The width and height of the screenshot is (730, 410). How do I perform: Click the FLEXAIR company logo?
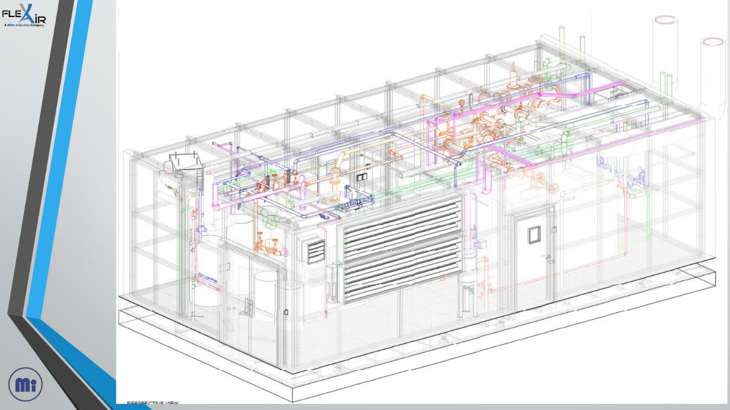point(23,15)
